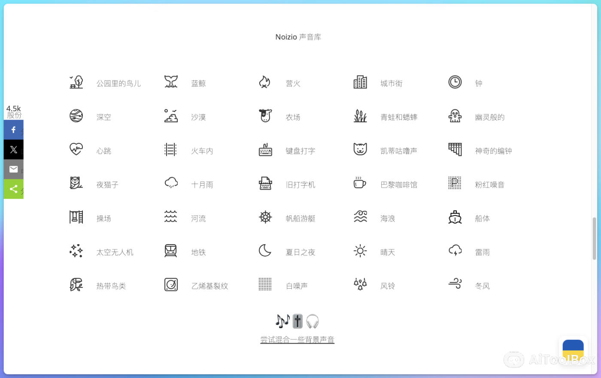Click the 帆船游艇 ship wheel icon

click(265, 217)
